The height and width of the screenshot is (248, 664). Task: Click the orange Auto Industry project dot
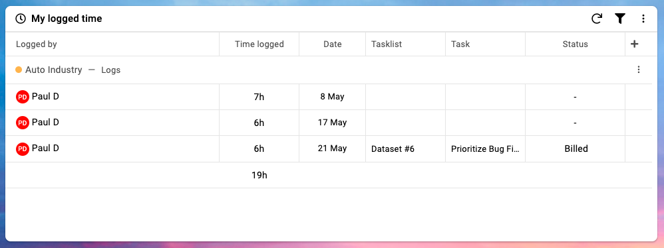(19, 70)
